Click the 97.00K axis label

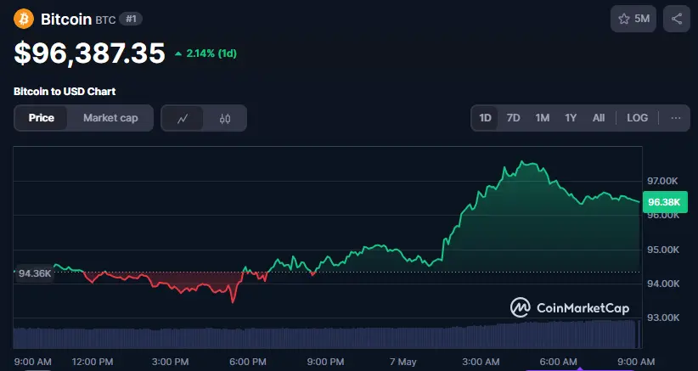pos(663,181)
